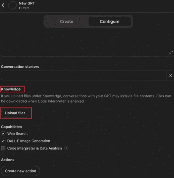Viewport: 174px width, 178px height.
Task: Toggle the DALL·E Image Generation checkbox
Action: point(3,141)
